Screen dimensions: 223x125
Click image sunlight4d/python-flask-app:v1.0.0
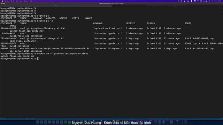pos(42,28)
